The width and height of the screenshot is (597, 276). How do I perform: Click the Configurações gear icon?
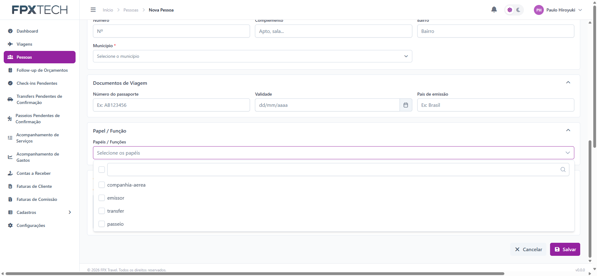point(10,225)
